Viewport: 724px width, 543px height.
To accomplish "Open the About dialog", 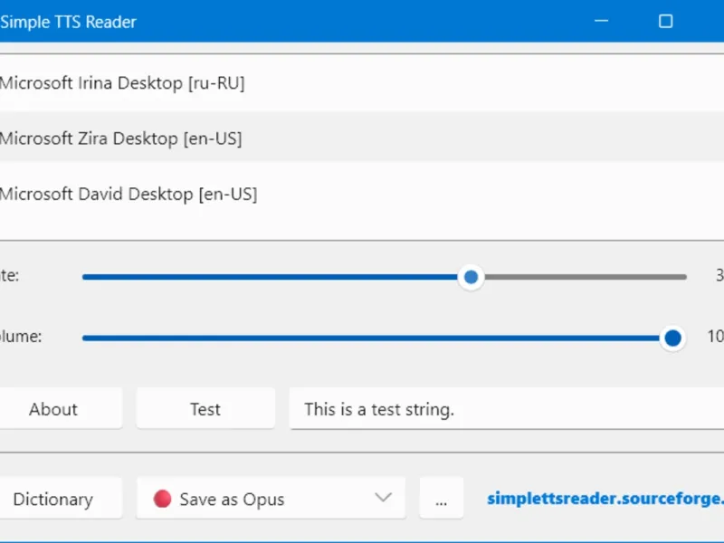I will coord(60,409).
